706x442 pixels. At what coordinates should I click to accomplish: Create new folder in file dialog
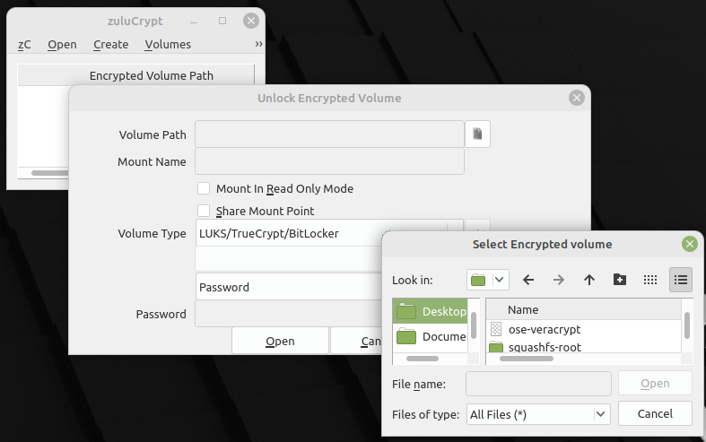pos(620,280)
